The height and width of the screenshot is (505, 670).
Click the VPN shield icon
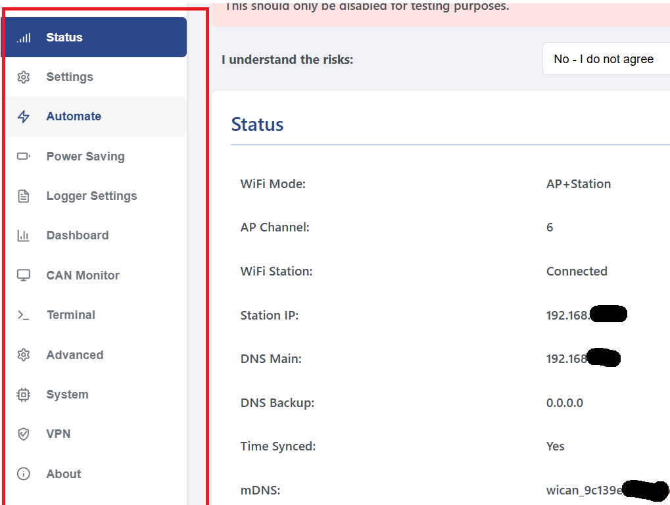[24, 434]
